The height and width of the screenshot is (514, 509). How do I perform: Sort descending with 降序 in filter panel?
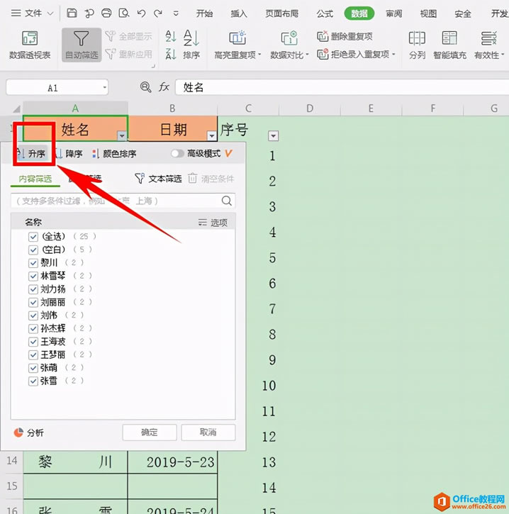coord(69,153)
